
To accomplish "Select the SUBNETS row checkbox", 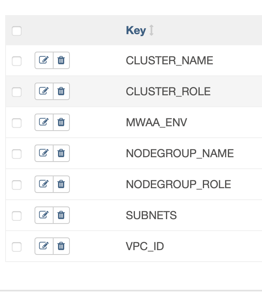I will point(17,216).
